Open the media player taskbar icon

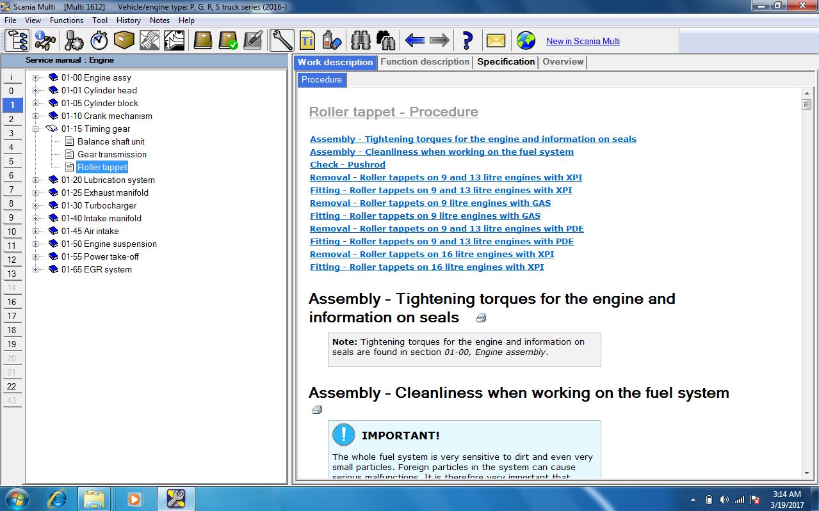(134, 498)
